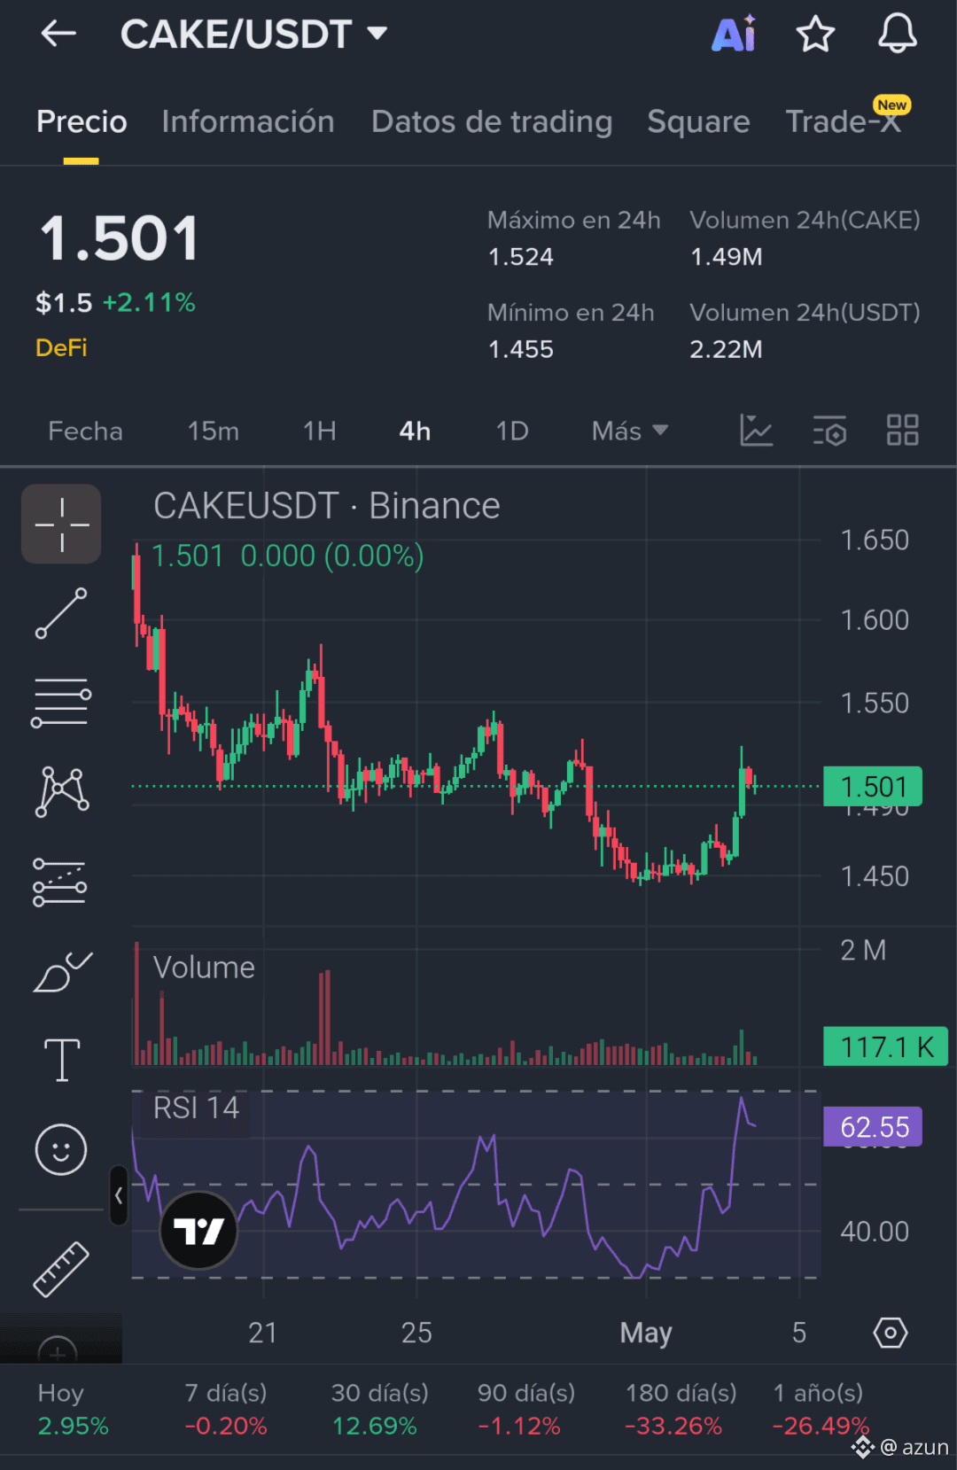Image resolution: width=957 pixels, height=1470 pixels.
Task: Tap the +2.11% price change text
Action: [149, 303]
